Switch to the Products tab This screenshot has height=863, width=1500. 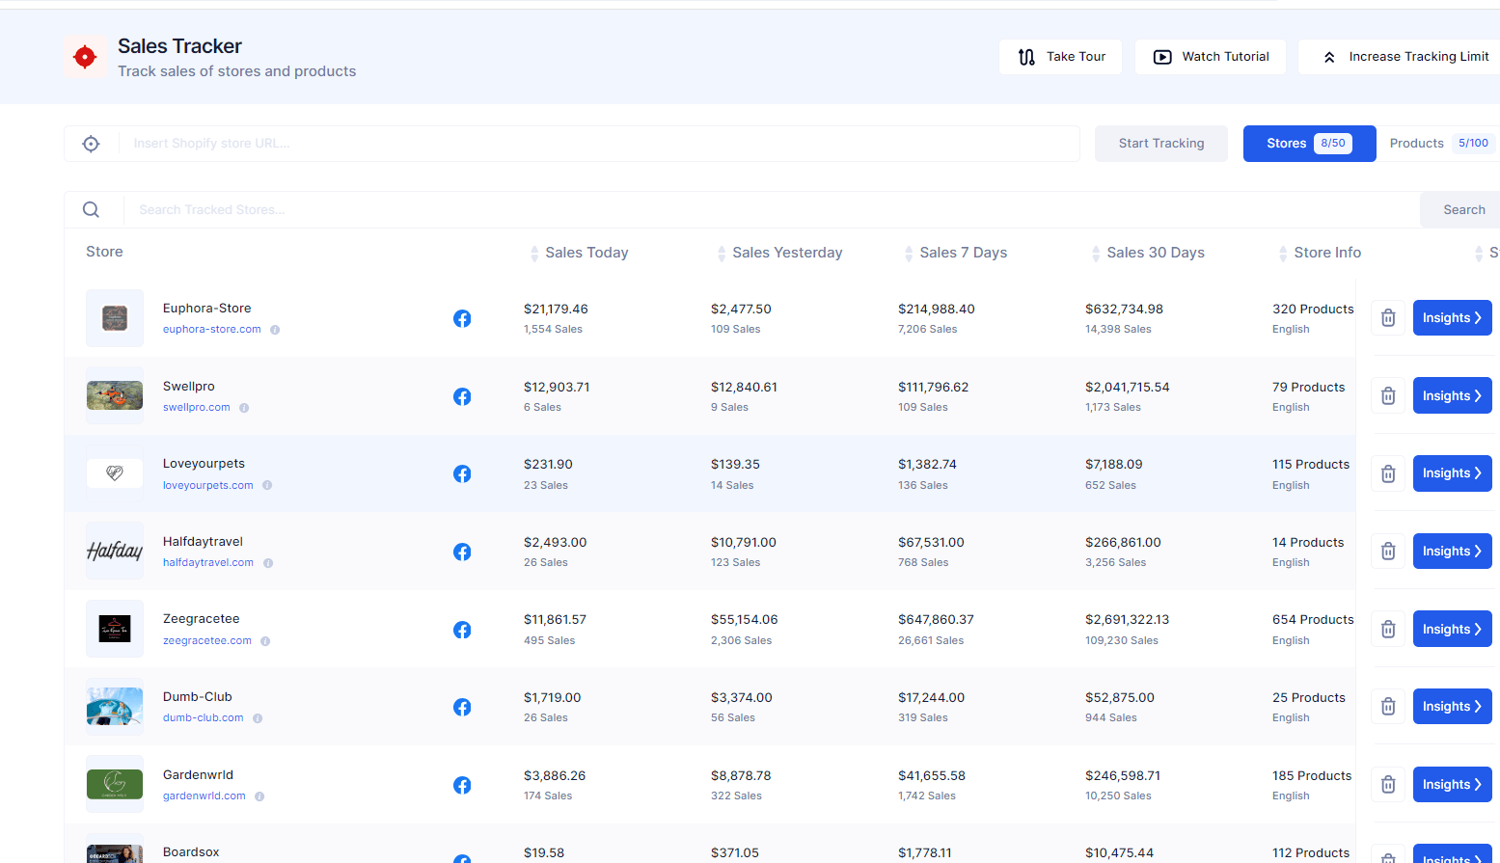point(1439,144)
